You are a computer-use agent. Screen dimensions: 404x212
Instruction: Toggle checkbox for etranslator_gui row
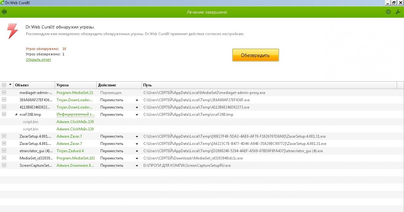tap(4, 151)
